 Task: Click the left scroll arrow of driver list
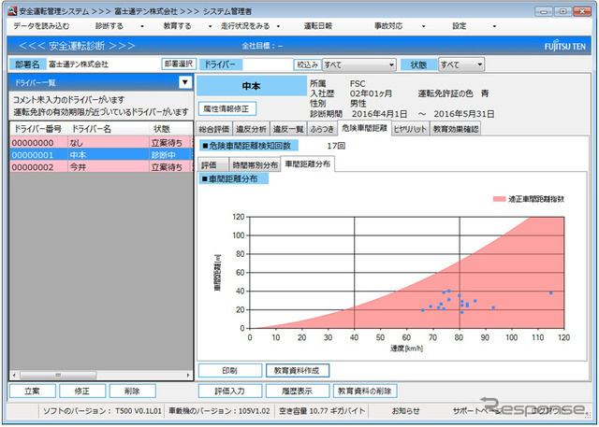[14, 376]
